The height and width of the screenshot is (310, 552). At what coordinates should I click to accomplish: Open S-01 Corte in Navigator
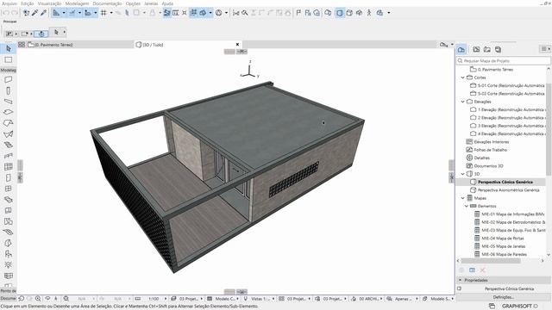511,85
